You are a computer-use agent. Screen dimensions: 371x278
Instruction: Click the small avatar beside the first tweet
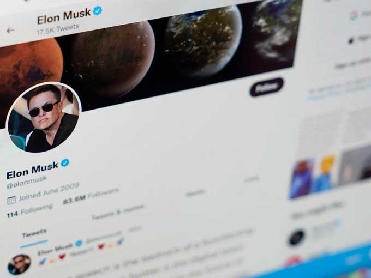(x=19, y=264)
